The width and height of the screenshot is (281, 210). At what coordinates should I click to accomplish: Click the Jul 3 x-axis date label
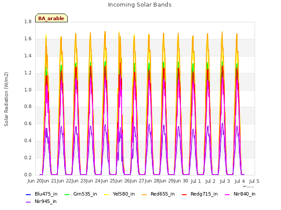225,181
